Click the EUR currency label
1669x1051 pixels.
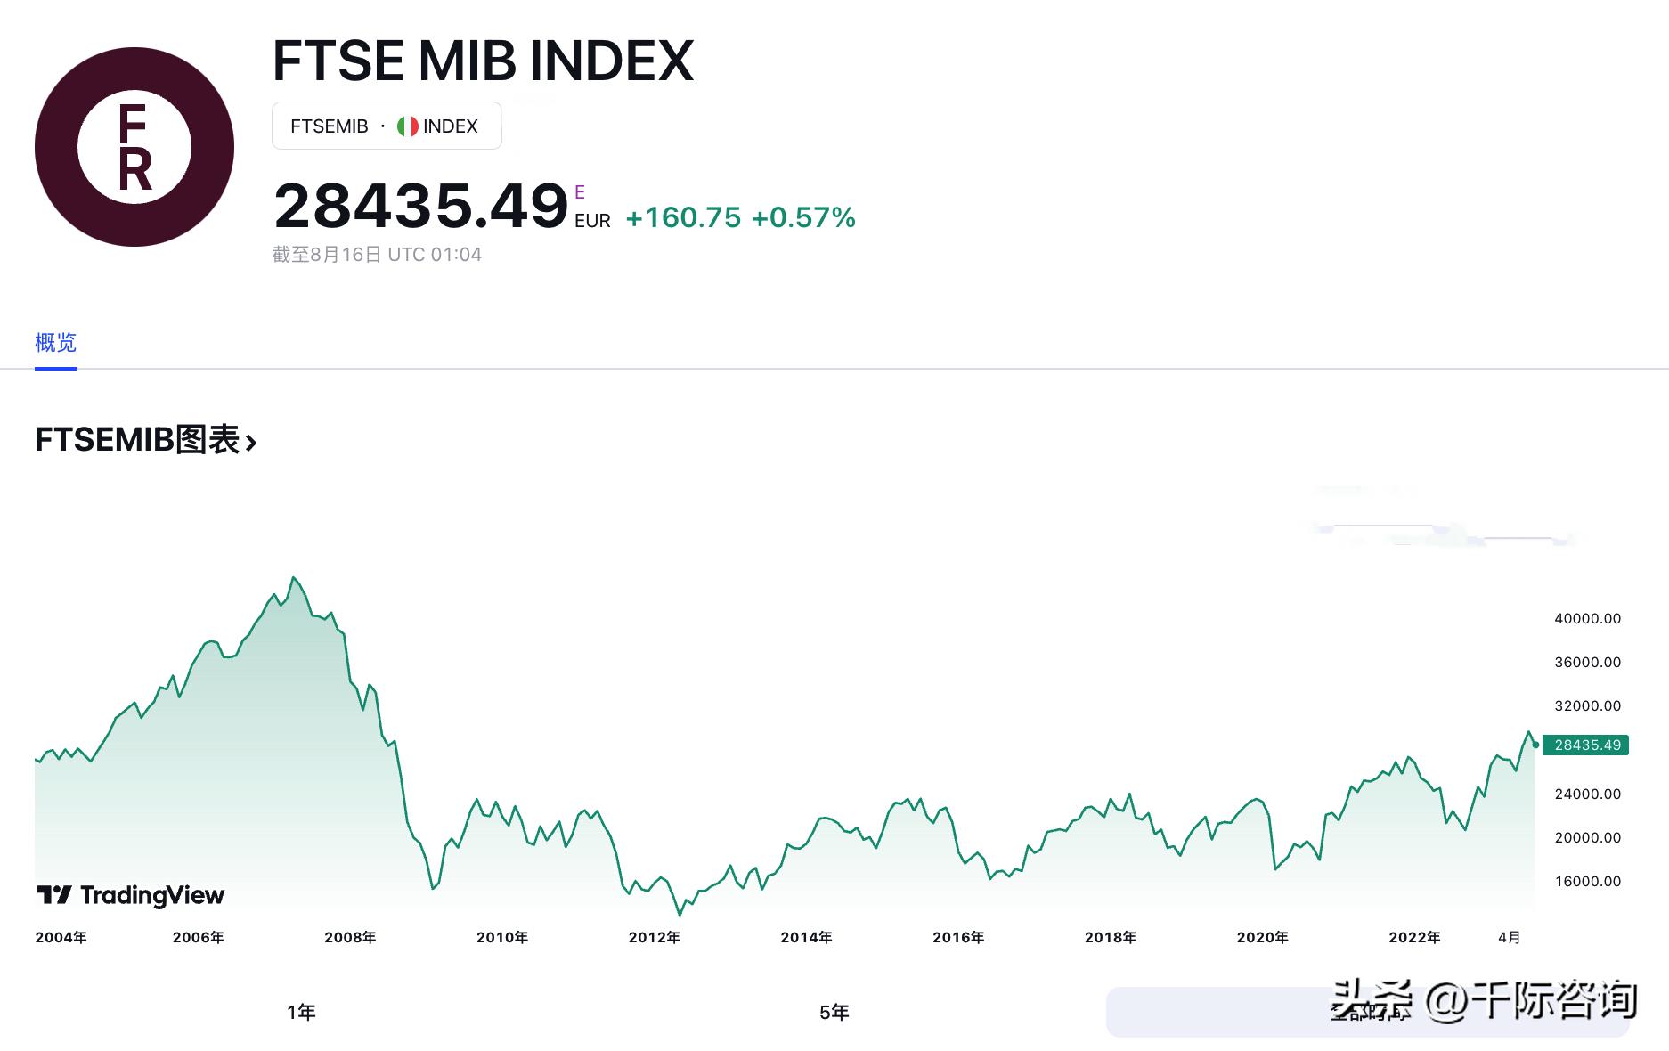(592, 221)
